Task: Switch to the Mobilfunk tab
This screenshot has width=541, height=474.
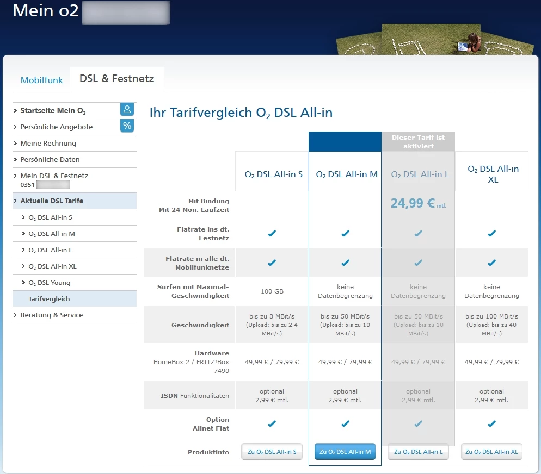Action: [42, 80]
